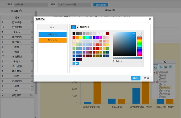Click the info icon beside 钻取目录

tap(31, 95)
